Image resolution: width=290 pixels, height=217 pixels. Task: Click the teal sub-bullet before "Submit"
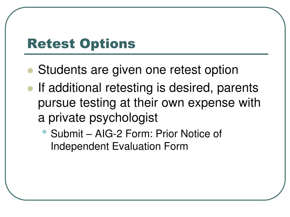click(44, 132)
